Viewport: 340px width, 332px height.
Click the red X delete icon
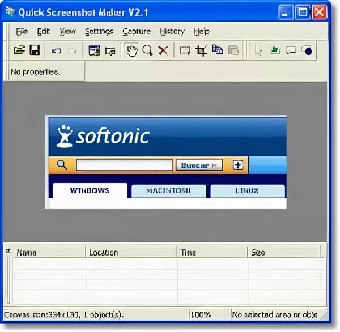point(163,51)
